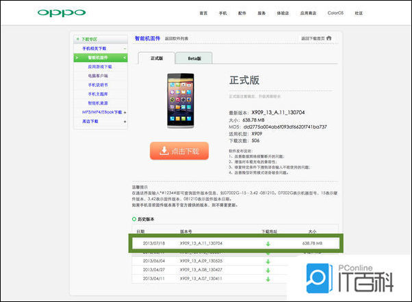Click version X909_13_A.09_130525 in history table

coord(201,261)
